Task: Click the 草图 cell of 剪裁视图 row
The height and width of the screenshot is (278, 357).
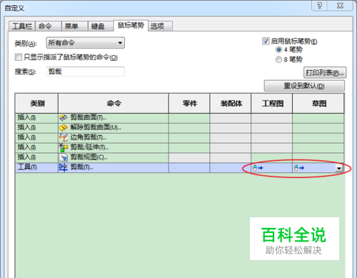Action: tap(318, 158)
